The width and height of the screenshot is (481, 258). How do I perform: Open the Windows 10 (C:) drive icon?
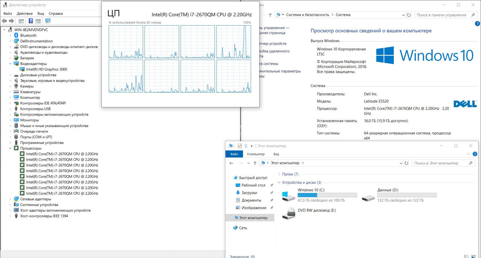click(289, 196)
